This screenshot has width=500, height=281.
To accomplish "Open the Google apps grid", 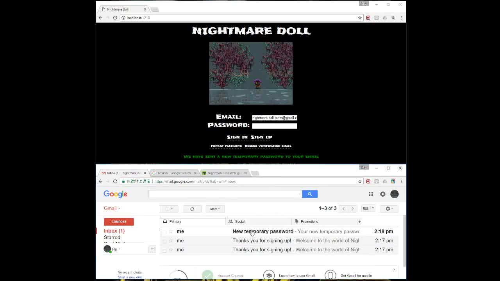I will pyautogui.click(x=371, y=194).
